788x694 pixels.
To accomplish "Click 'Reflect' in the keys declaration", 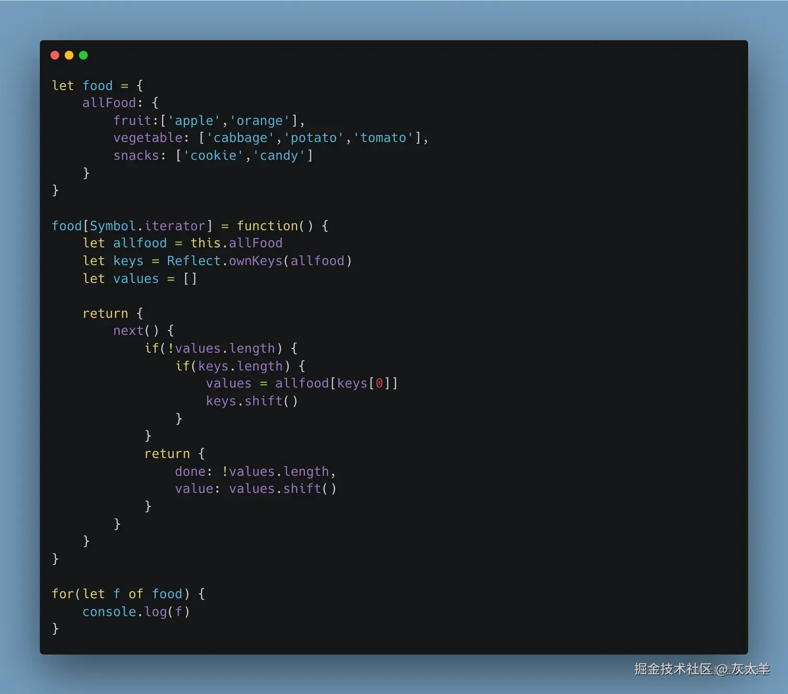I will point(194,261).
